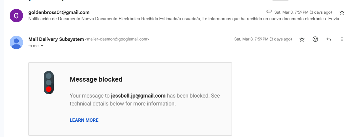Click the Mail Delivery Subsystem profile avatar
347x137 pixels.
pos(16,42)
